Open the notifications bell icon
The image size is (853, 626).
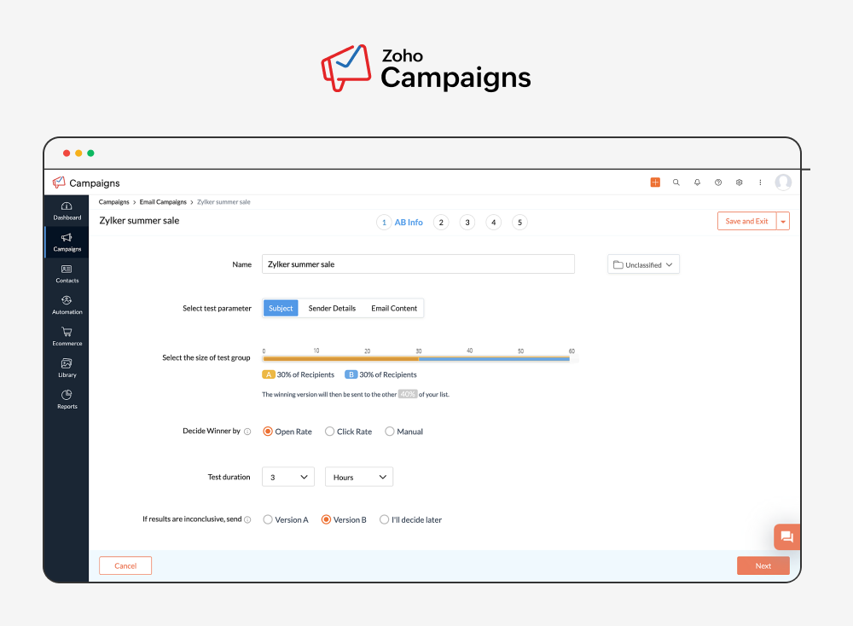697,183
